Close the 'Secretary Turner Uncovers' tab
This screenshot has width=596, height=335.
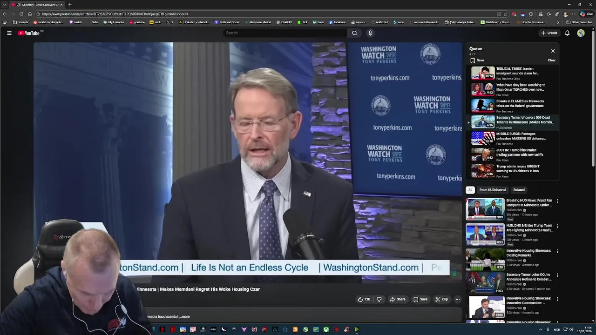[x=61, y=5]
